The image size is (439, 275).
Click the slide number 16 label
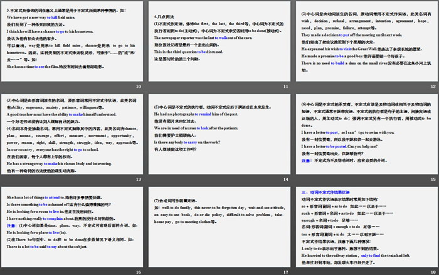click(x=139, y=272)
